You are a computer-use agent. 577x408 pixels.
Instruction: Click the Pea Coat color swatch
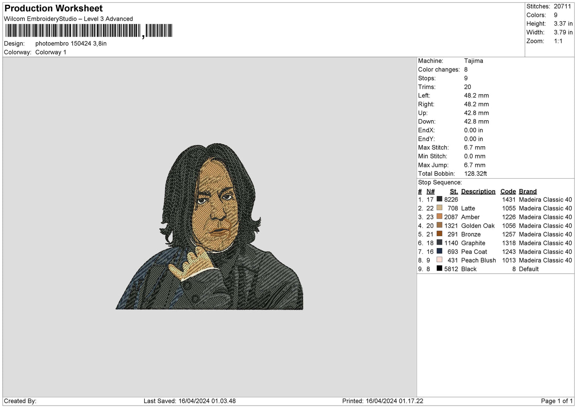tap(440, 251)
